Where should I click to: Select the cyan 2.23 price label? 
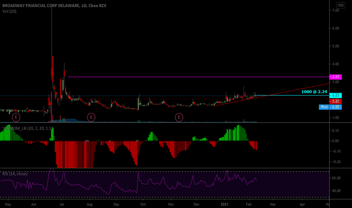pos(335,95)
